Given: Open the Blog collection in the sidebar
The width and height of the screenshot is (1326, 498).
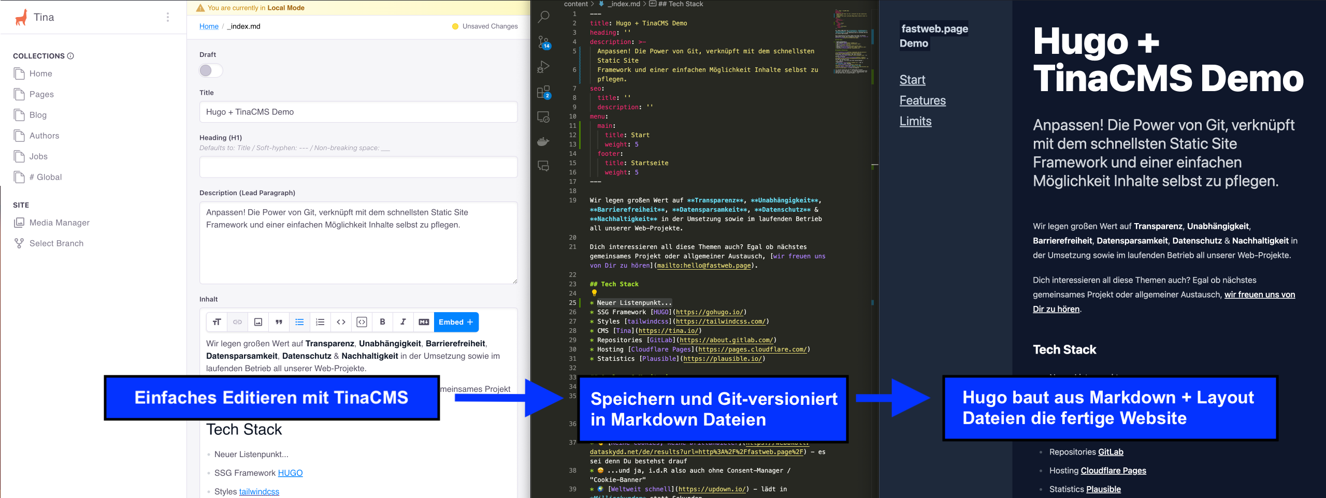Looking at the screenshot, I should [38, 115].
